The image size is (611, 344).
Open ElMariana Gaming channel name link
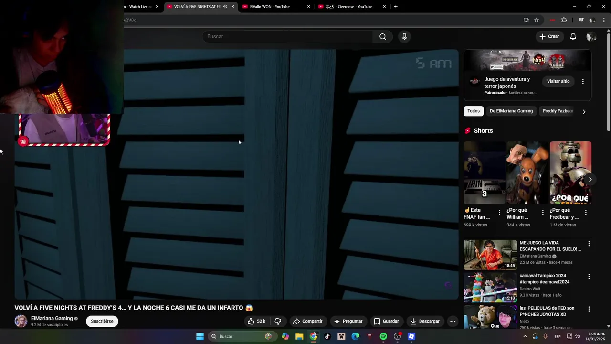click(x=52, y=318)
